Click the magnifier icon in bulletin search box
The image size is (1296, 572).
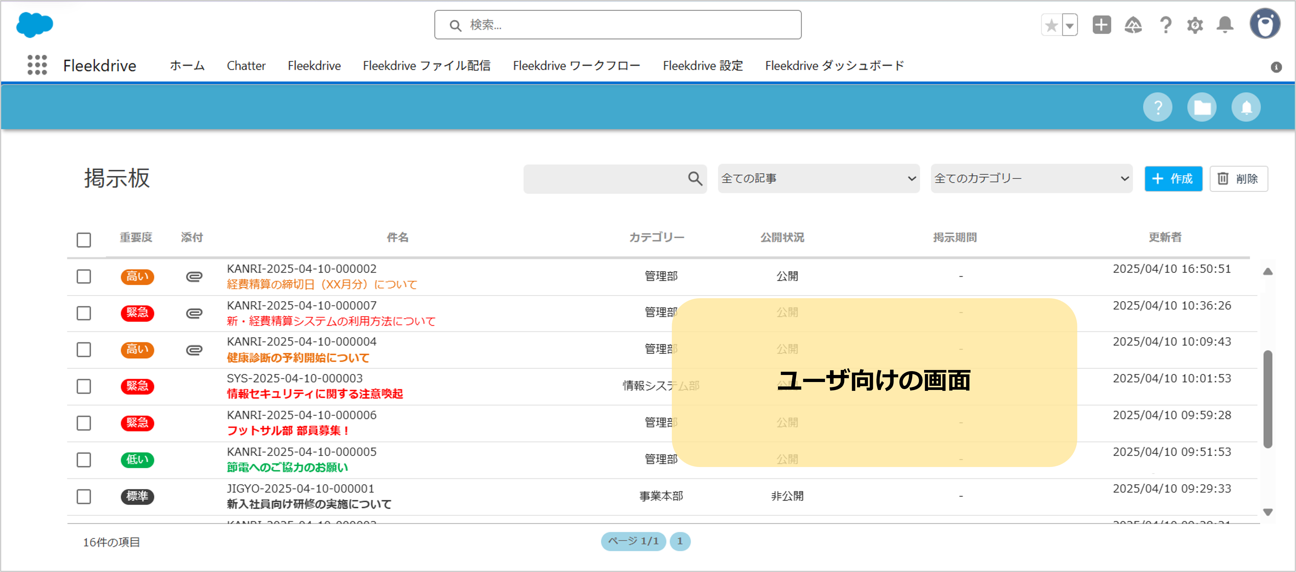[695, 178]
